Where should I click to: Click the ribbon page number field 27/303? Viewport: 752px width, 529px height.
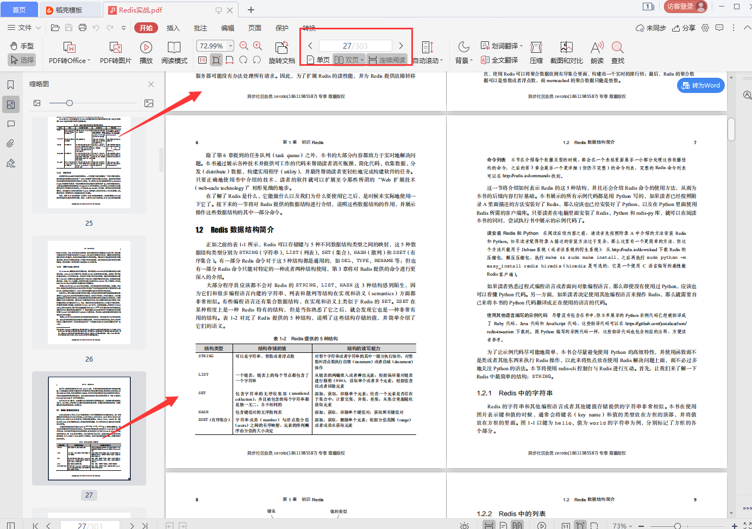click(x=355, y=46)
